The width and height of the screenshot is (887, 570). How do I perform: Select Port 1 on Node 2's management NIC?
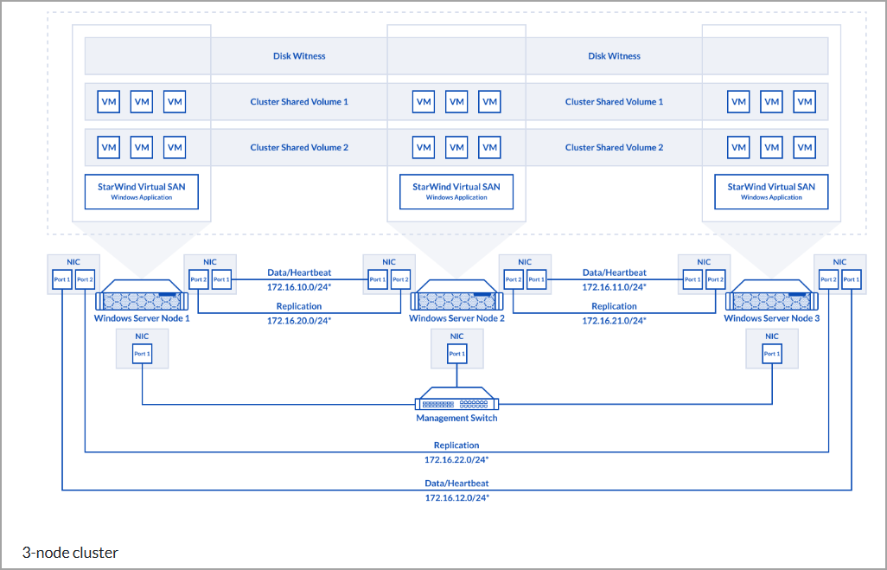tap(456, 354)
